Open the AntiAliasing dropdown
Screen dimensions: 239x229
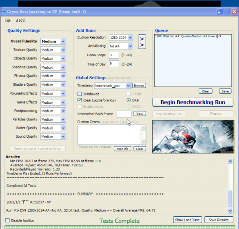tap(130, 46)
